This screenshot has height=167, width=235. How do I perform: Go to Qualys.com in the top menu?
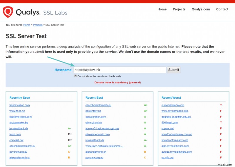(x=201, y=9)
